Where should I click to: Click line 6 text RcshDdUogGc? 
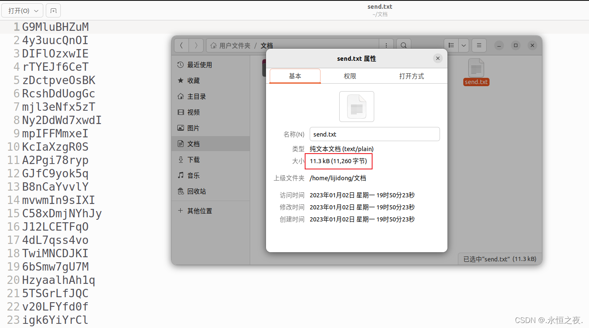59,94
